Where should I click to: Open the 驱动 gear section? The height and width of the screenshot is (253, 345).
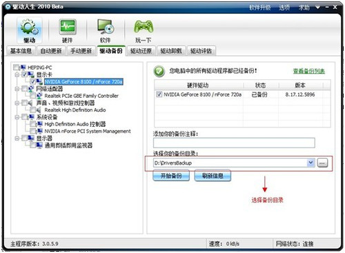29,31
